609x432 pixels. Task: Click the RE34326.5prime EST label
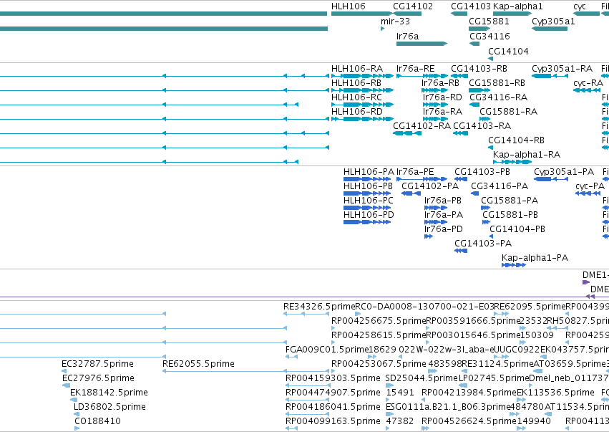click(x=319, y=307)
